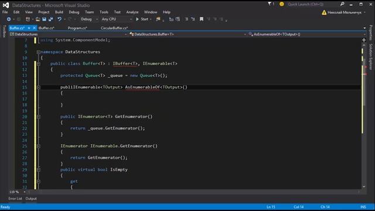The height and width of the screenshot is (211, 375).
Task: Open the notifications flag icon
Action: (x=270, y=4)
